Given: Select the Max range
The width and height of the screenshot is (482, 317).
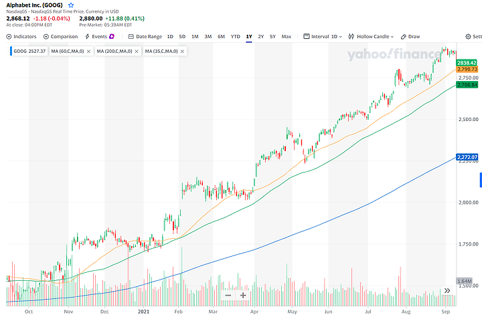Looking at the screenshot, I should pos(287,37).
